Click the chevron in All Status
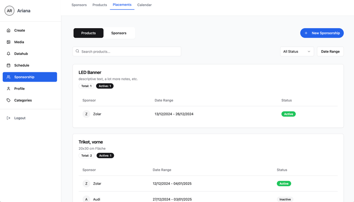The width and height of the screenshot is (354, 202). (x=309, y=52)
